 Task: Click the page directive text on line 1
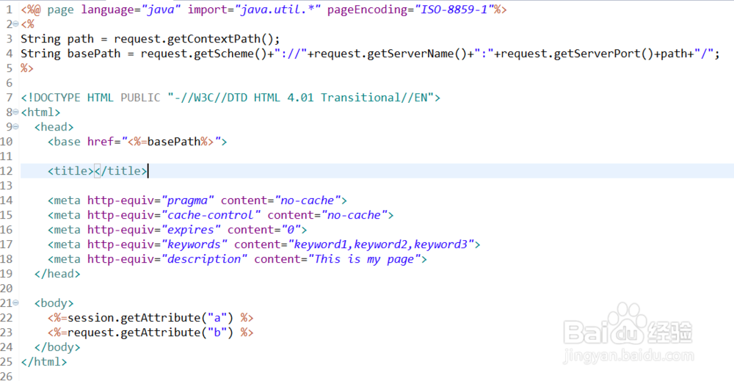264,10
